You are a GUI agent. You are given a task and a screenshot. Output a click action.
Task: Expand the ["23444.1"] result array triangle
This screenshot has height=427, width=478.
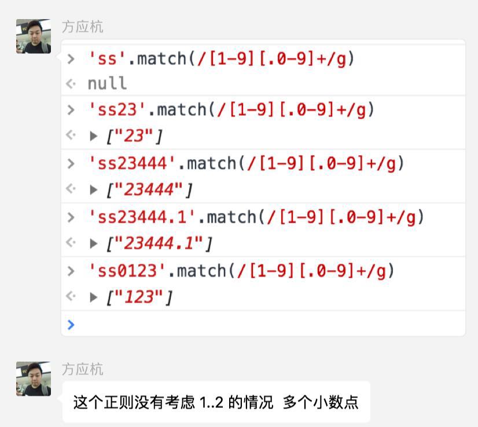(94, 244)
